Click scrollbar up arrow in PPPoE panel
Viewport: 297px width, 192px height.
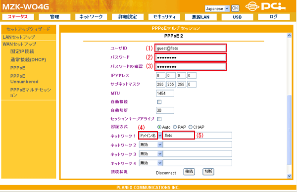click(289, 36)
